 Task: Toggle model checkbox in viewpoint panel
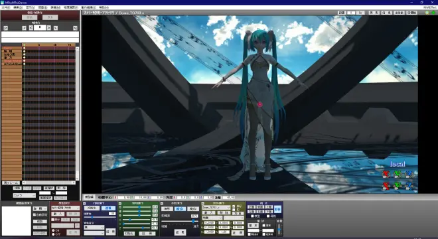[x=252, y=216]
